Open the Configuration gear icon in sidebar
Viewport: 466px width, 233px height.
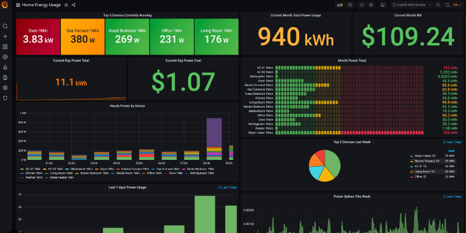point(5,88)
